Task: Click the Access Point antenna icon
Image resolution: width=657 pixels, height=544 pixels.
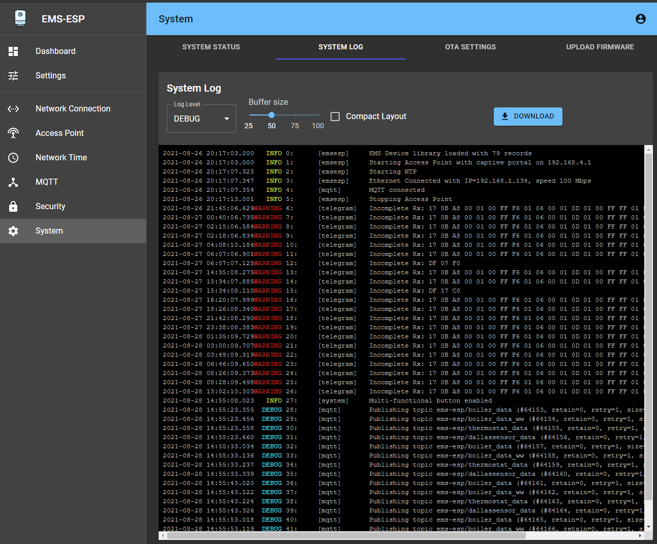Action: (x=13, y=133)
